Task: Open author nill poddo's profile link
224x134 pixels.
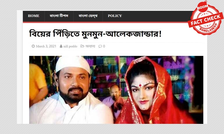Action: click(x=70, y=46)
